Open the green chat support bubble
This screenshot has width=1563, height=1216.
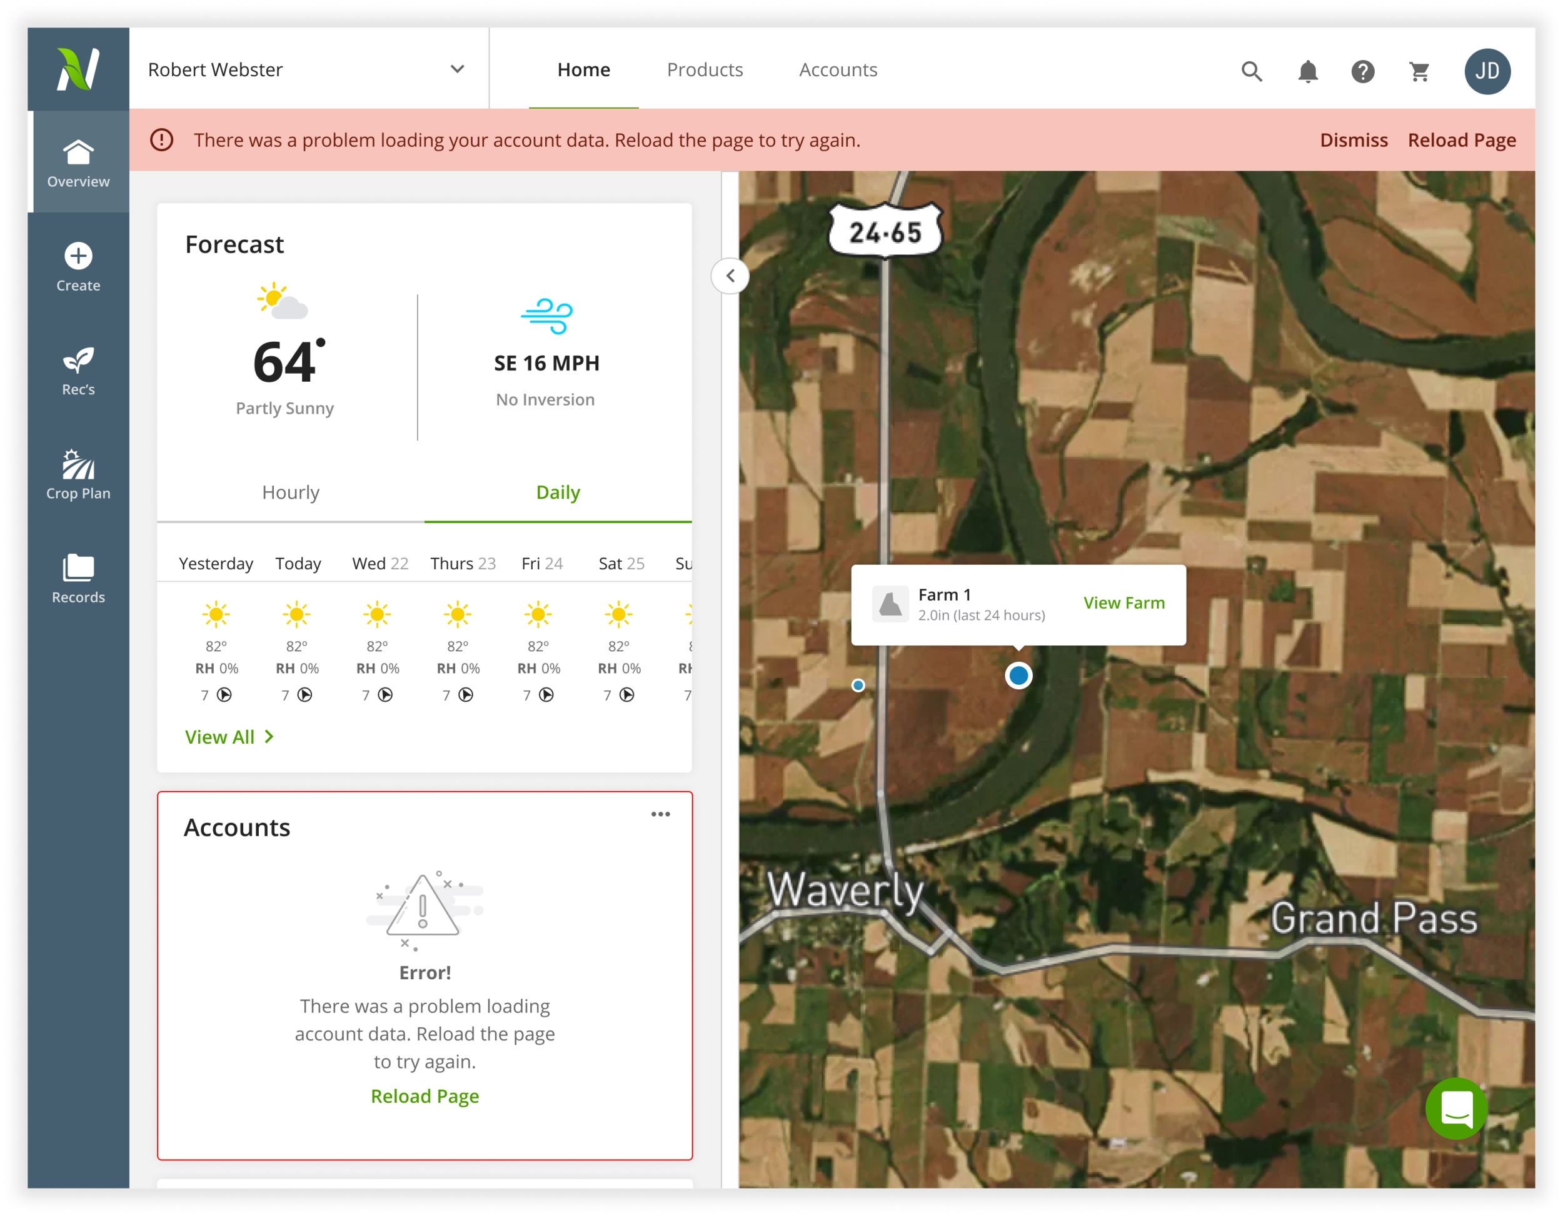click(x=1455, y=1108)
